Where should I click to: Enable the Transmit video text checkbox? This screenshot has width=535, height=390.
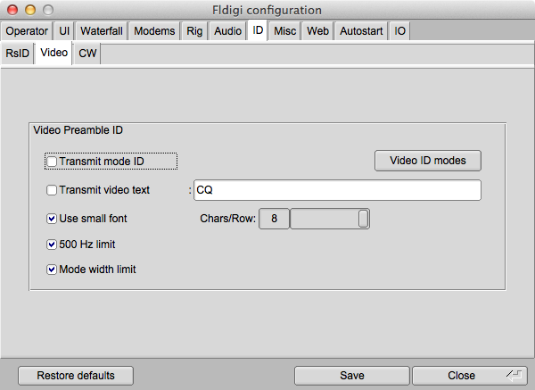pos(52,190)
